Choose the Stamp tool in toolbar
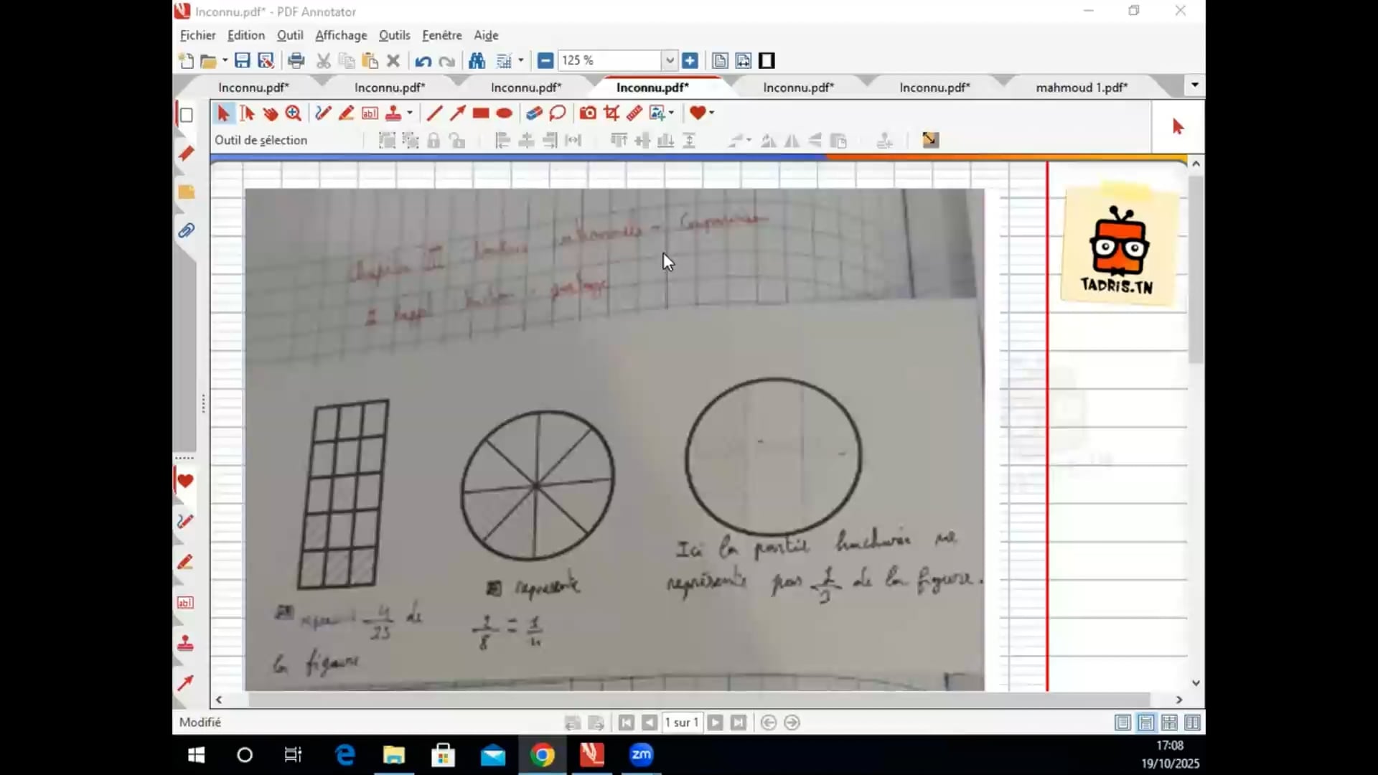This screenshot has height=775, width=1378. [x=393, y=113]
